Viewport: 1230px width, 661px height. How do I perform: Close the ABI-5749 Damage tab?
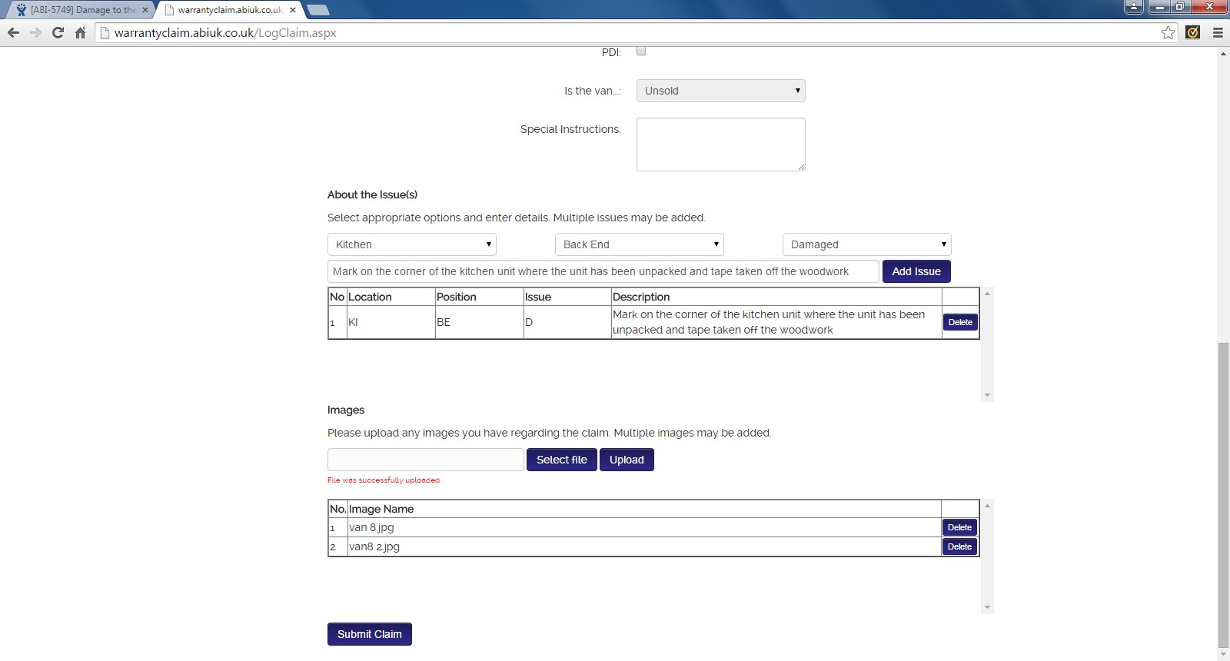(145, 10)
